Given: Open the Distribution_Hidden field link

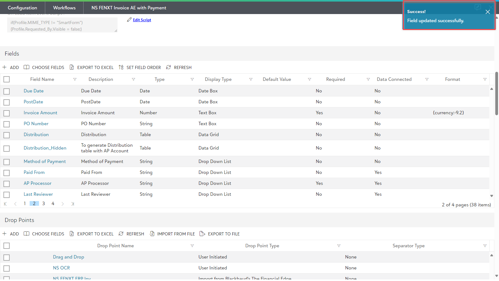Looking at the screenshot, I should point(45,148).
